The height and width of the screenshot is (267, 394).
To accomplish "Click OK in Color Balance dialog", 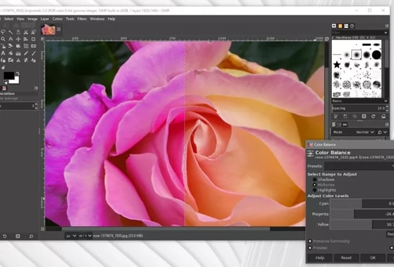I will (373, 257).
